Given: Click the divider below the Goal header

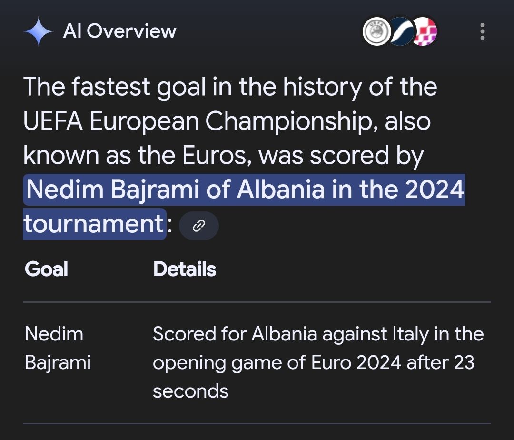Looking at the screenshot, I should coord(257,302).
